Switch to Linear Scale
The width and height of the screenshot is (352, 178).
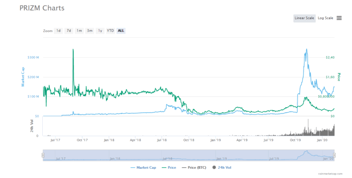[x=304, y=18]
